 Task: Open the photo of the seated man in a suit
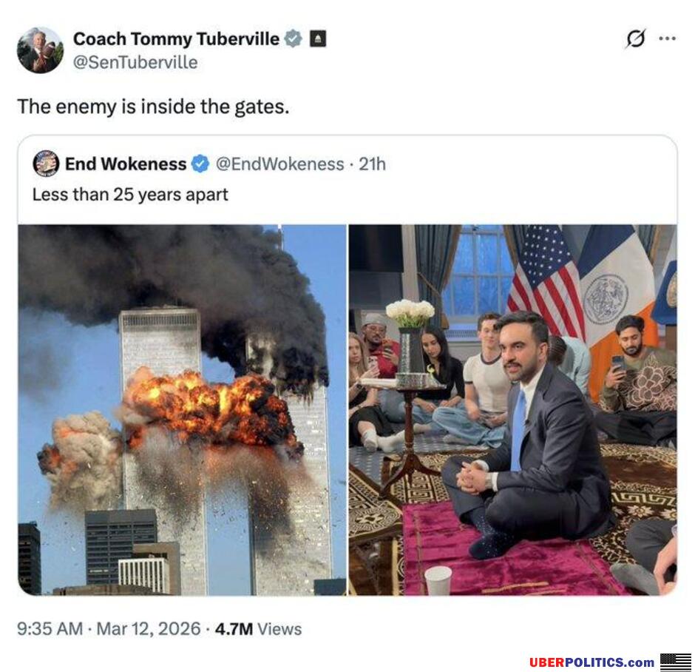tap(512, 410)
